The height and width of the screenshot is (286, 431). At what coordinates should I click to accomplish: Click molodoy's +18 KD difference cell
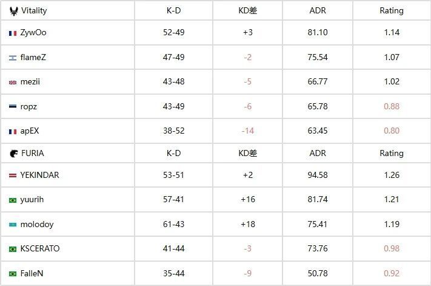tap(247, 225)
